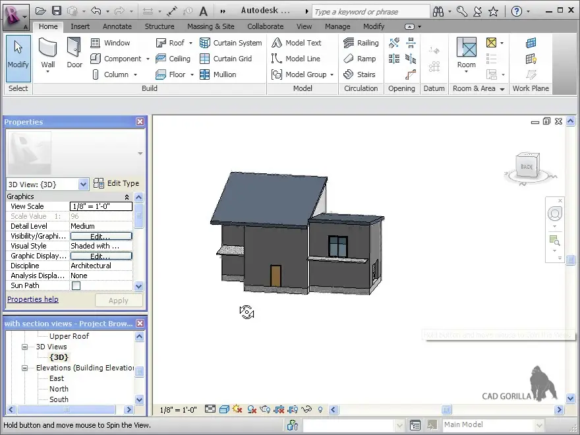
Task: Switch to the Annotate ribbon tab
Action: point(117,26)
